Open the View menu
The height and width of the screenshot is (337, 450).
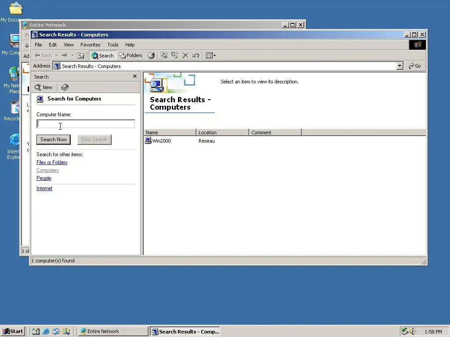pyautogui.click(x=69, y=45)
